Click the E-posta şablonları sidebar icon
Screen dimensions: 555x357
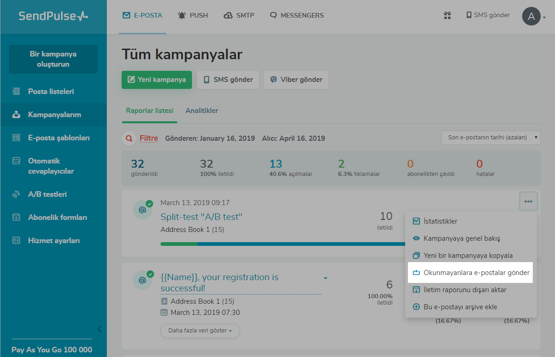pyautogui.click(x=16, y=138)
